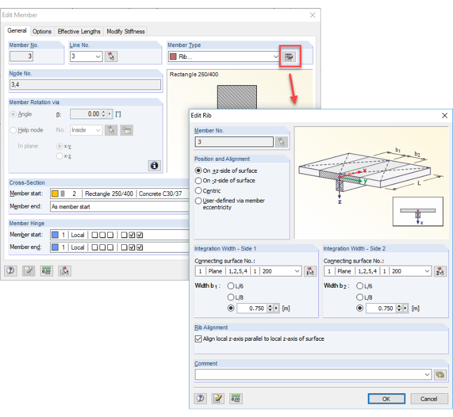Click help icon in Edit Member dialog
Screen dimensions: 453x417
tap(11, 271)
